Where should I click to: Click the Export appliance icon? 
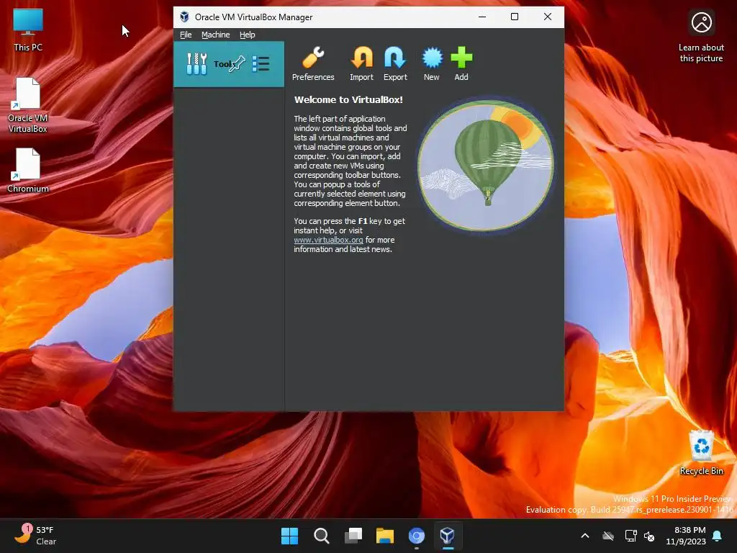click(x=395, y=64)
